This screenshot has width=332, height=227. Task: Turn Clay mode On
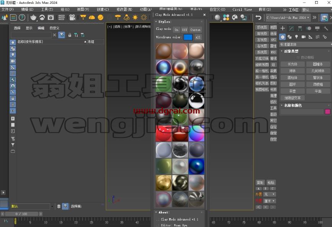coord(177,30)
